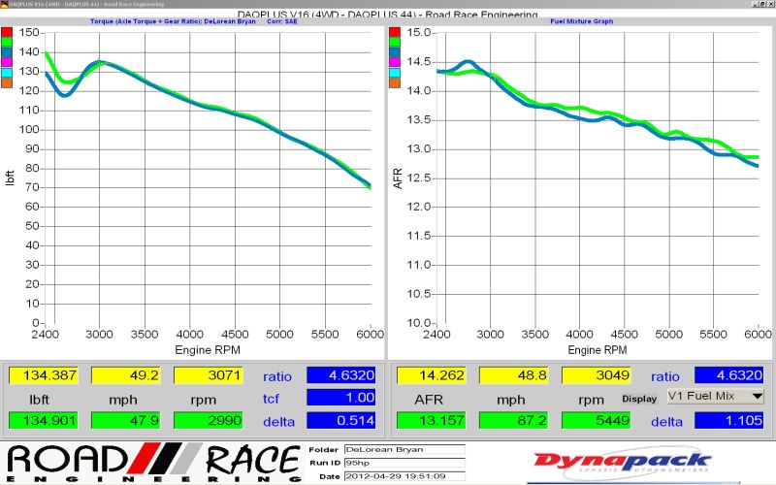Click the yellow rpm value 3071
Viewport: 776px width, 485px height.
[x=209, y=374]
